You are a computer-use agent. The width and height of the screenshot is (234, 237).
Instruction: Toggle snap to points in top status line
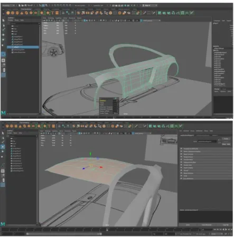pos(61,5)
